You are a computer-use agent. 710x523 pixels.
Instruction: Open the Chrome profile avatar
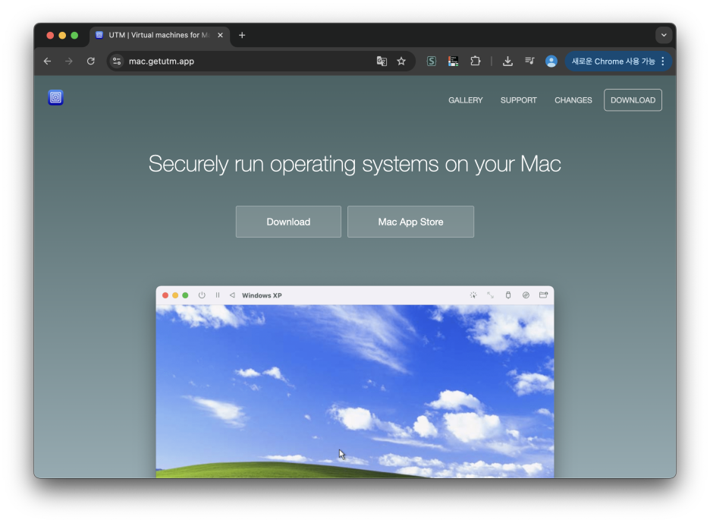pos(551,61)
